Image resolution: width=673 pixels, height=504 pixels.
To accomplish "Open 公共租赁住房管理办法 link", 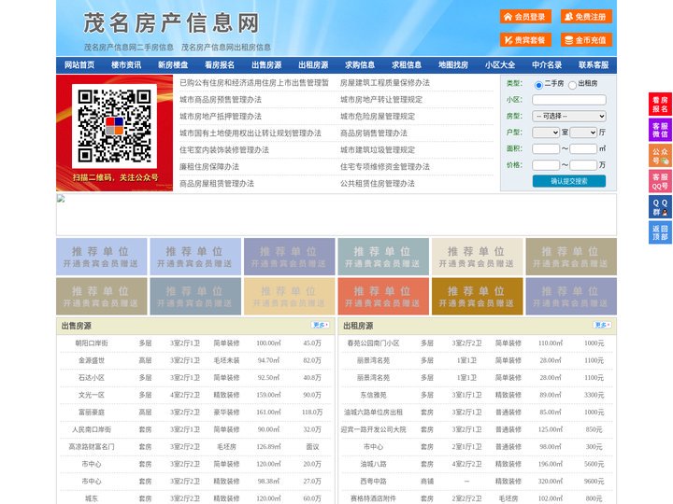I will (378, 184).
